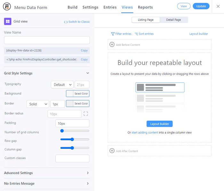Click the plus icon for Add Before Content
The height and width of the screenshot is (191, 224).
(112, 44)
